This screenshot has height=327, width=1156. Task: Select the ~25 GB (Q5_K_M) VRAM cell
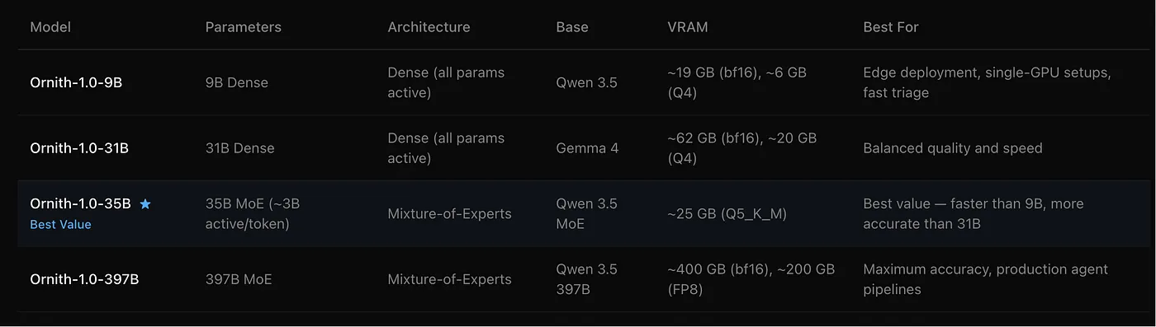[727, 214]
